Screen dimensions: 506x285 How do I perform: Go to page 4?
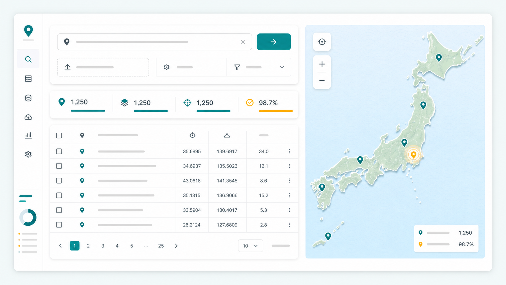click(117, 246)
